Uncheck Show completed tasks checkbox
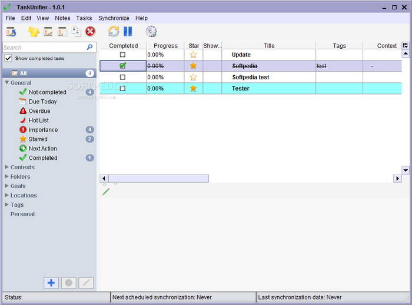The width and height of the screenshot is (412, 305). pyautogui.click(x=8, y=58)
